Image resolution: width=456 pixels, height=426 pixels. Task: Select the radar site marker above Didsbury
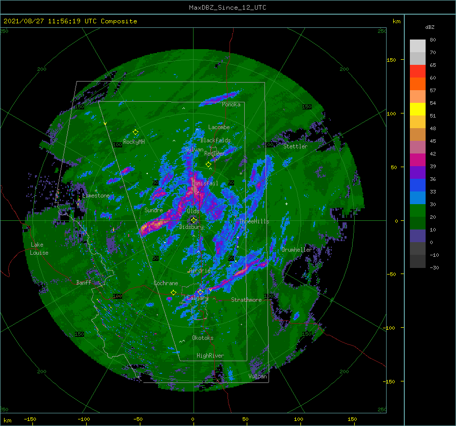click(194, 220)
